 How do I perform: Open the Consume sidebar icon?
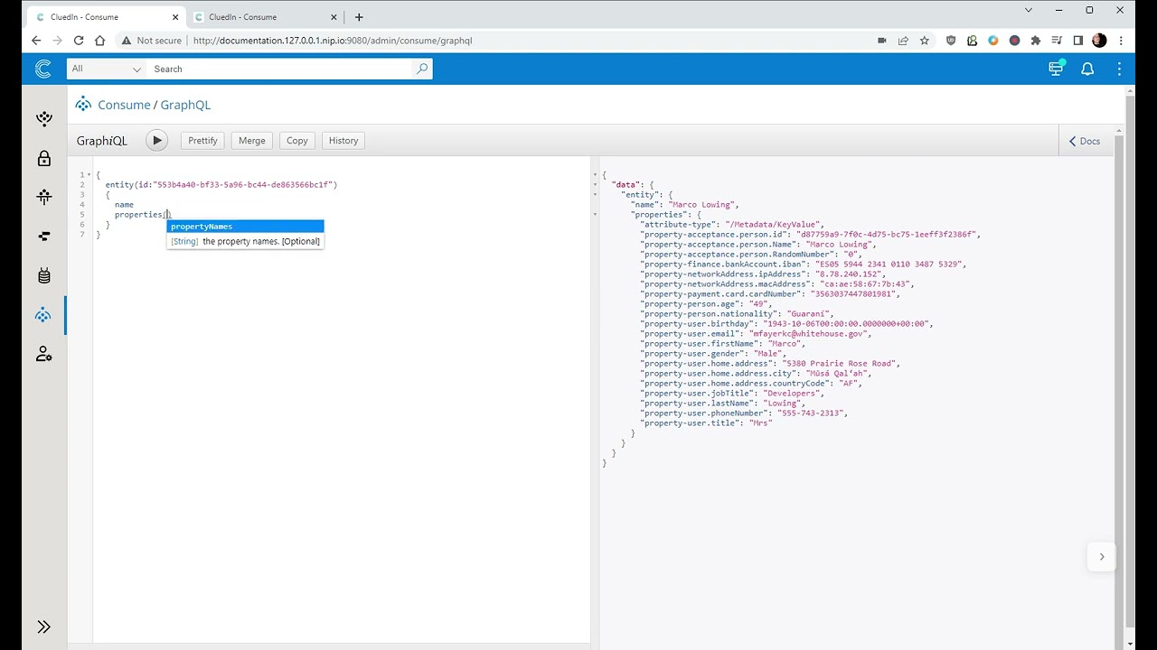click(43, 315)
